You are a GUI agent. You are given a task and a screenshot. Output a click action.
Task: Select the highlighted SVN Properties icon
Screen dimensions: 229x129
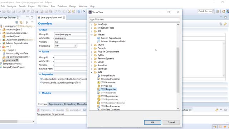(99, 89)
